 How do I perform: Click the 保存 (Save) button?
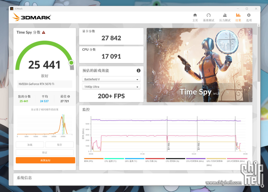tap(60, 145)
